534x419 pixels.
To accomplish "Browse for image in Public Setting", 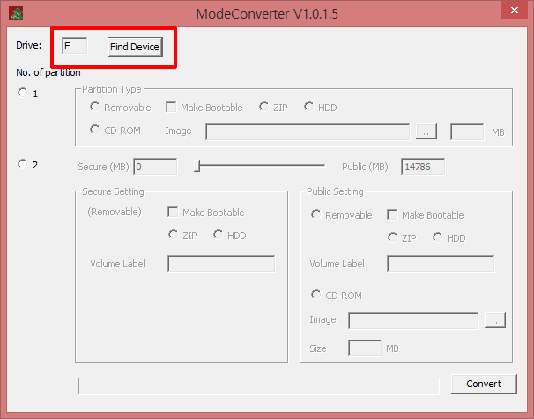I will point(494,321).
